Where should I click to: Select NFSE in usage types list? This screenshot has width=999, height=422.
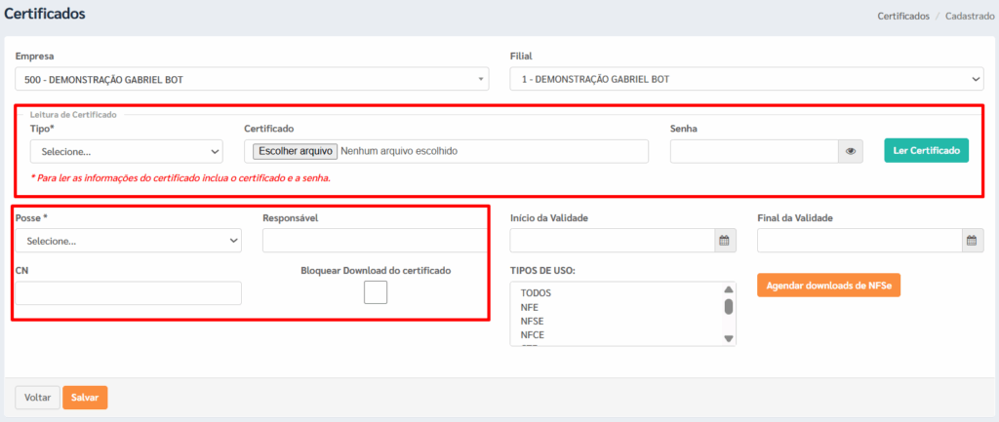point(532,321)
